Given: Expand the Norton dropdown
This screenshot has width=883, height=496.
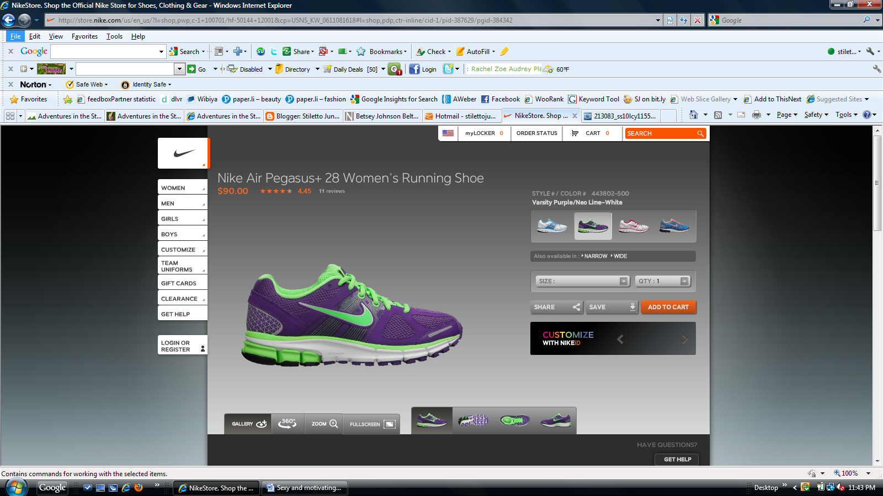Looking at the screenshot, I should pyautogui.click(x=36, y=84).
